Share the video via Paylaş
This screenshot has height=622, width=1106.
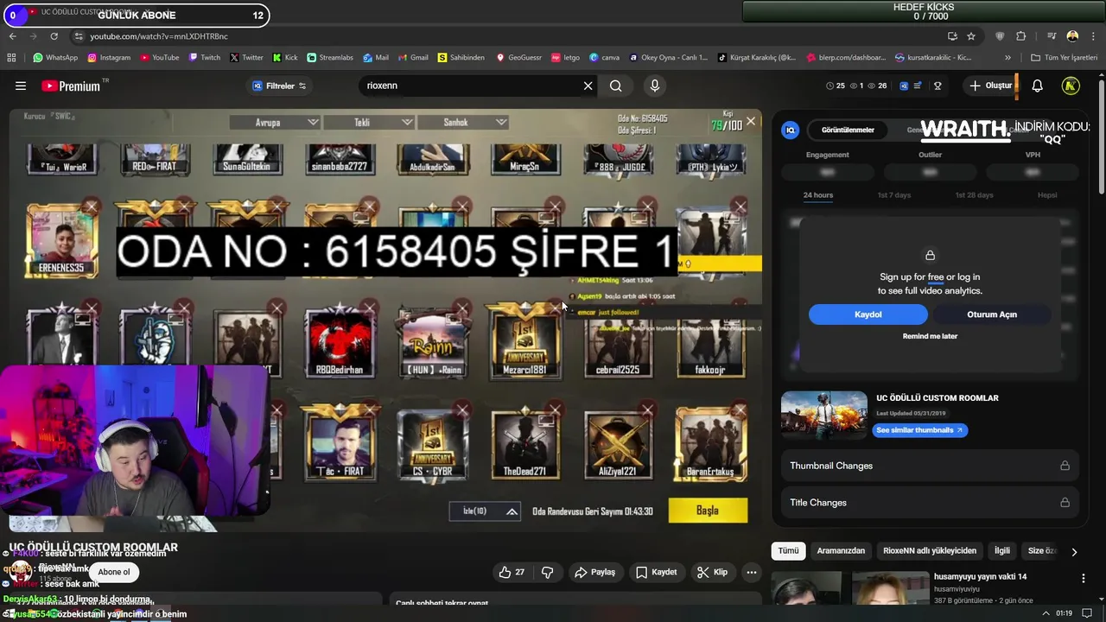coord(595,572)
